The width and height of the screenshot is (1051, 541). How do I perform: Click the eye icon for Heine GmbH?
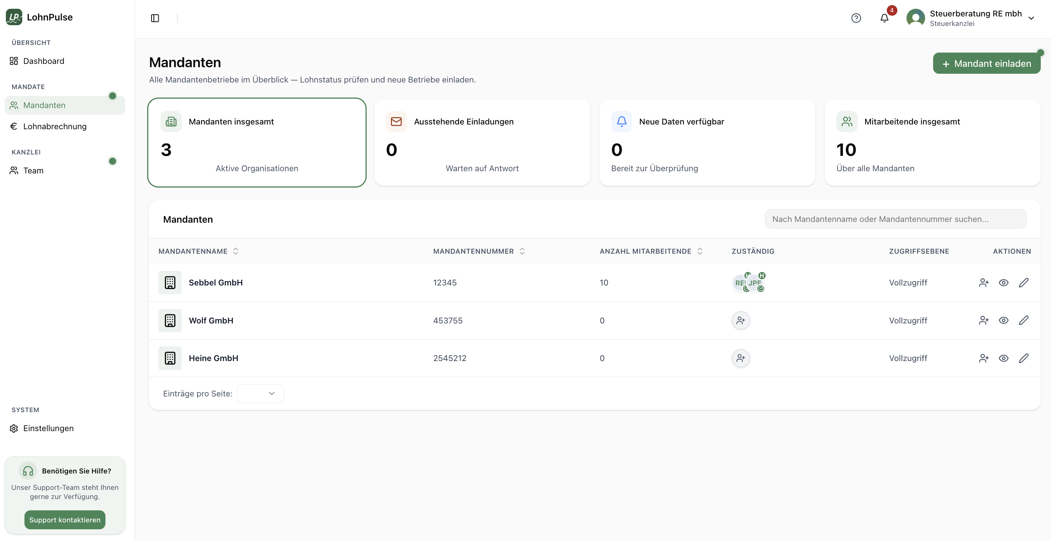(1003, 358)
